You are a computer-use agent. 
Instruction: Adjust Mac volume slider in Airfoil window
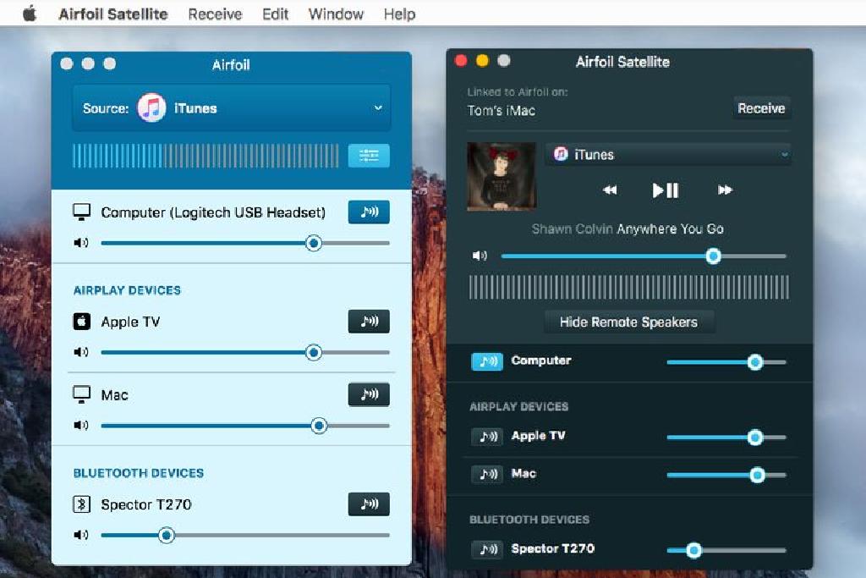245,426
